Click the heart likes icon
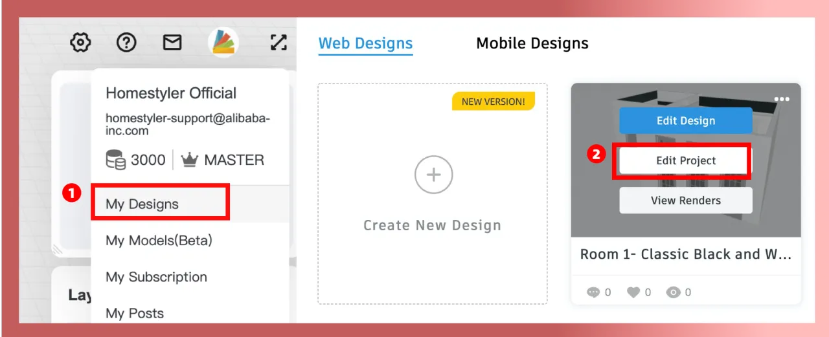 click(x=633, y=292)
